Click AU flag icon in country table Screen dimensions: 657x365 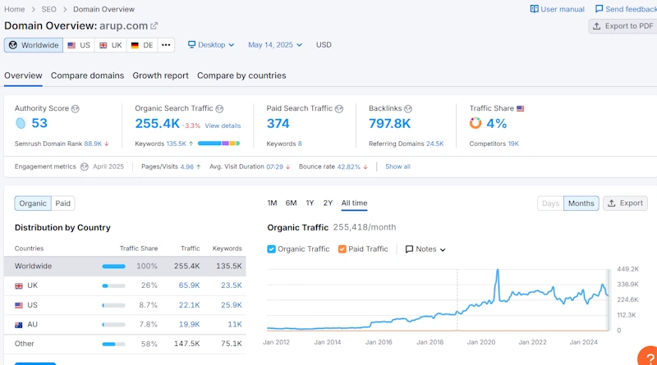[x=18, y=325]
